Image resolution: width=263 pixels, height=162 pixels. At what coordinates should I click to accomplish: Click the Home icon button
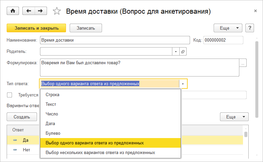click(x=13, y=11)
